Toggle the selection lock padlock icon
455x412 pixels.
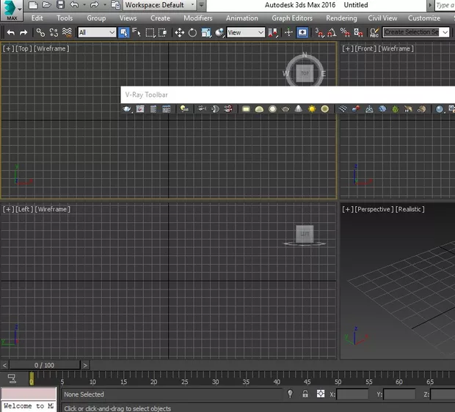[305, 394]
